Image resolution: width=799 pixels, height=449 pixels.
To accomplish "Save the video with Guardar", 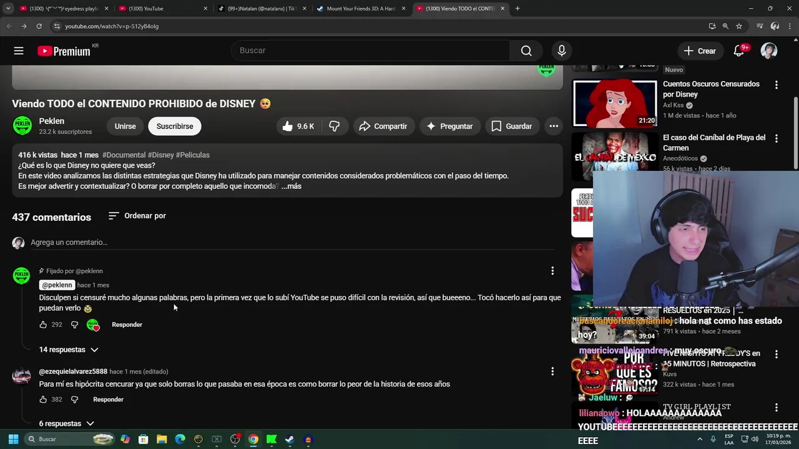I will 512,126.
